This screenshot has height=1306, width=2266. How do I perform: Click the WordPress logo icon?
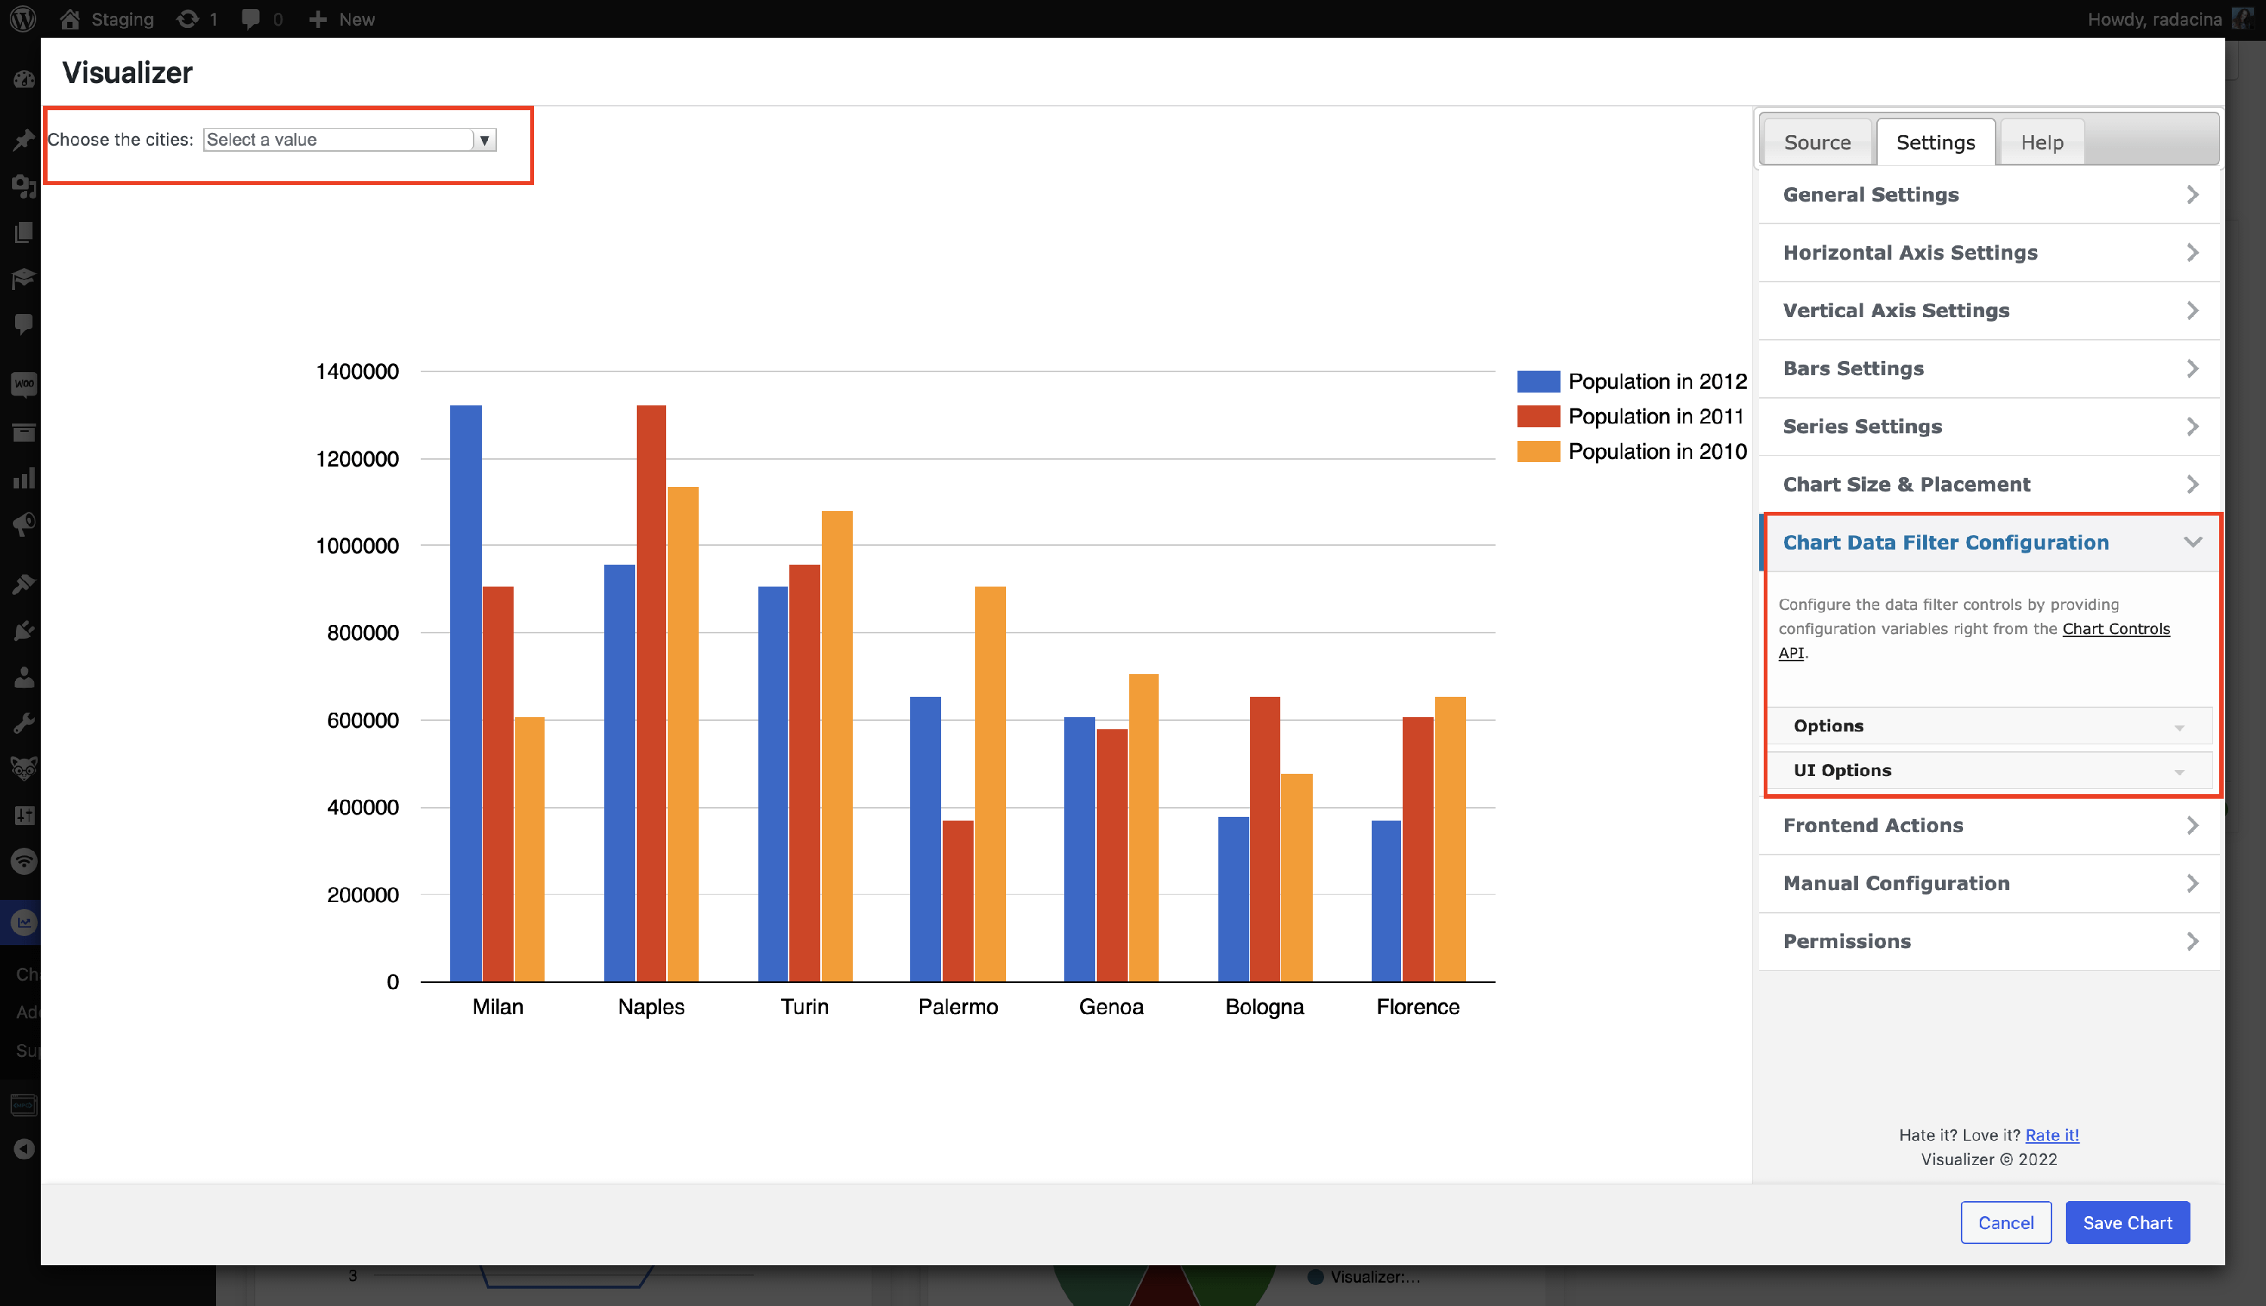coord(23,19)
